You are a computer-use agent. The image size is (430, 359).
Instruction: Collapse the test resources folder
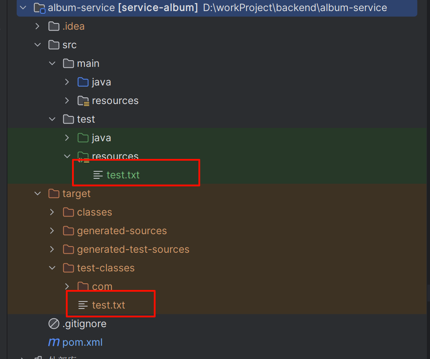click(x=67, y=156)
